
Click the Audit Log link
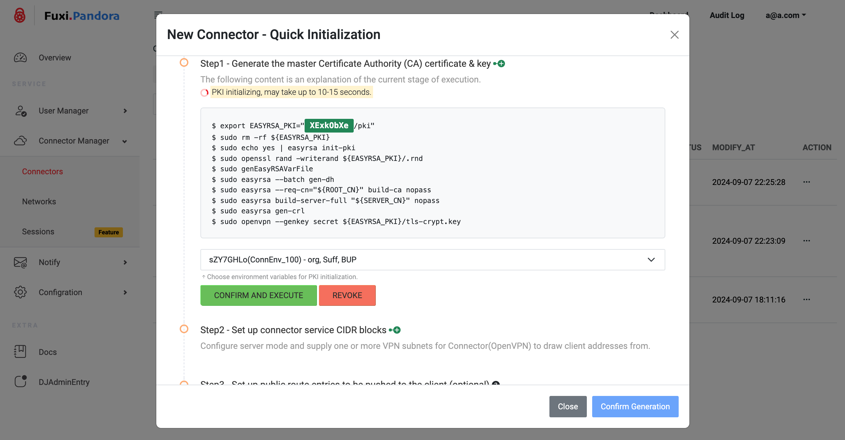[x=727, y=15]
